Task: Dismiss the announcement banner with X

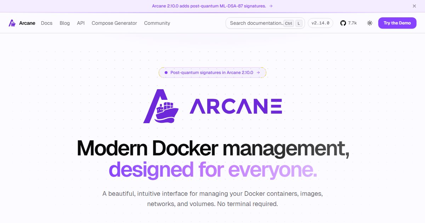Action: (x=414, y=6)
